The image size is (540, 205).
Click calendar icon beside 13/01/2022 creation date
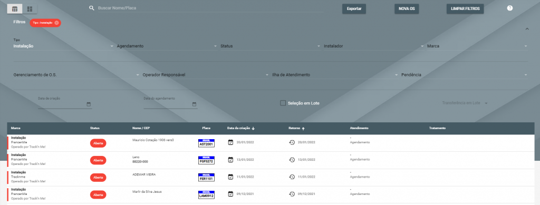click(x=231, y=160)
